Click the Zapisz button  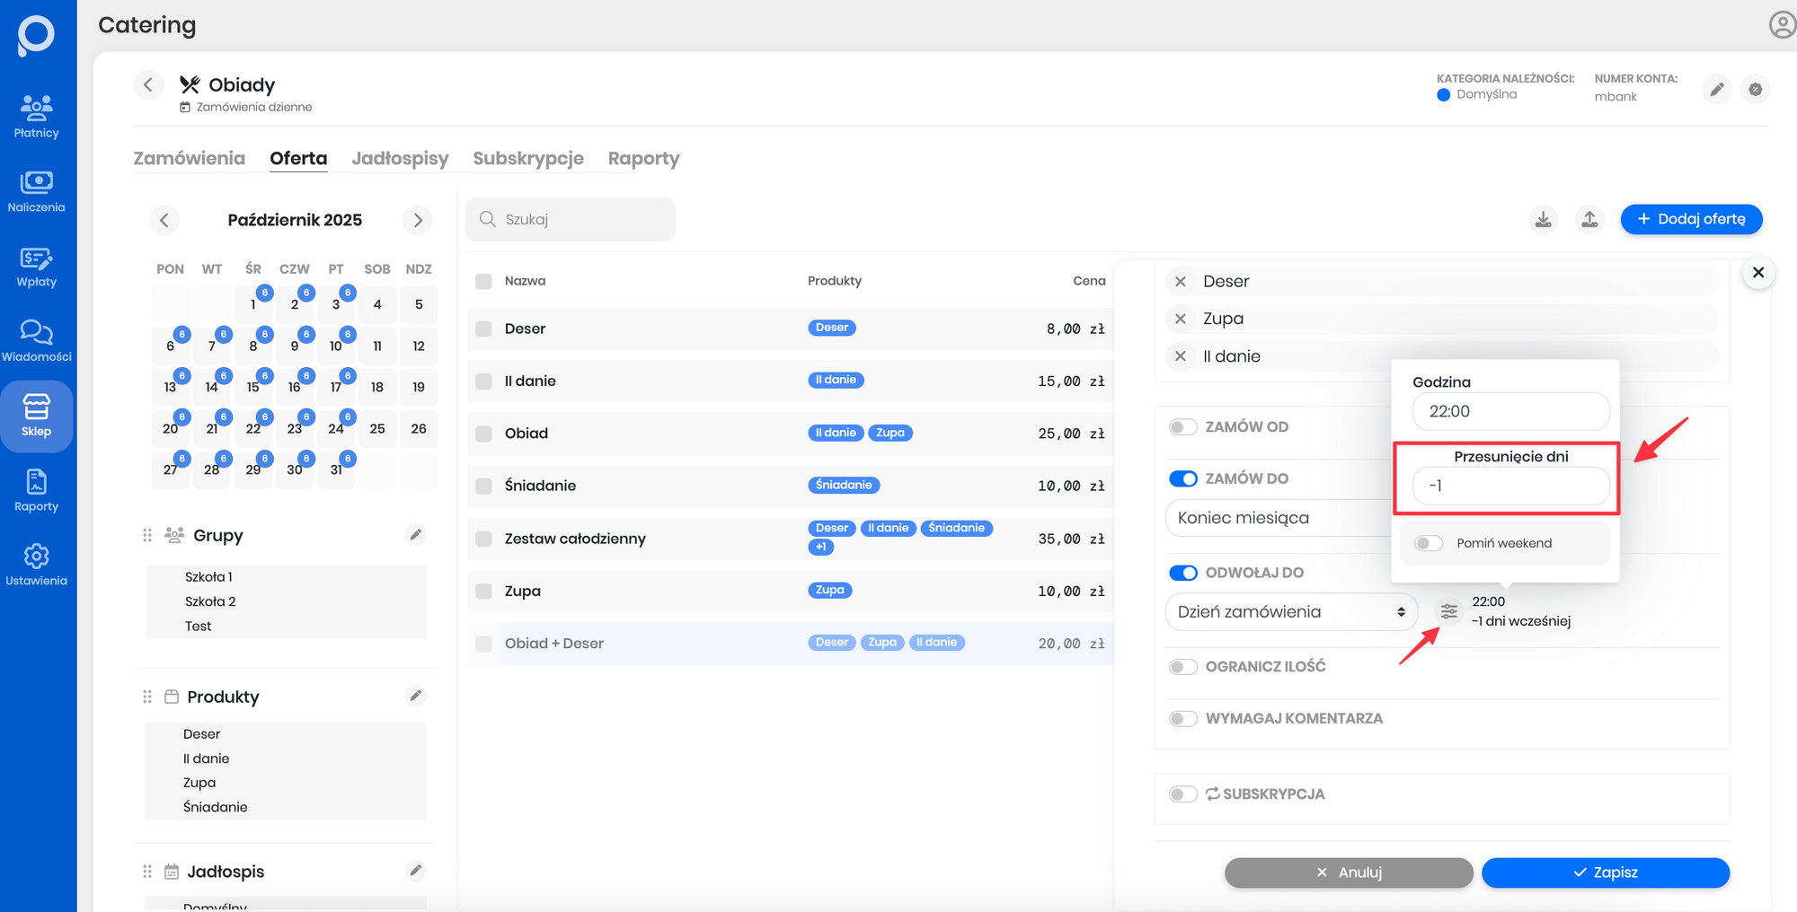[x=1605, y=873]
